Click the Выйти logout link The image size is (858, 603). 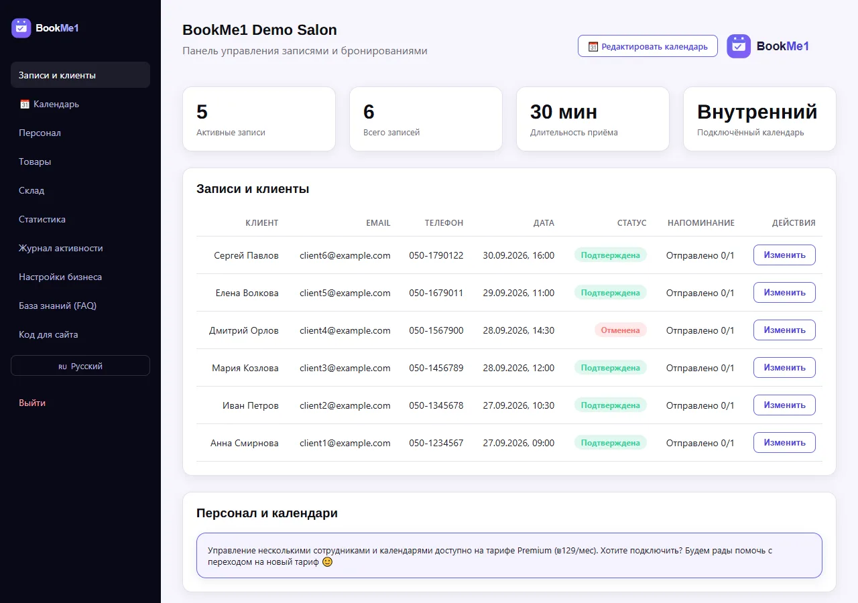pos(32,403)
